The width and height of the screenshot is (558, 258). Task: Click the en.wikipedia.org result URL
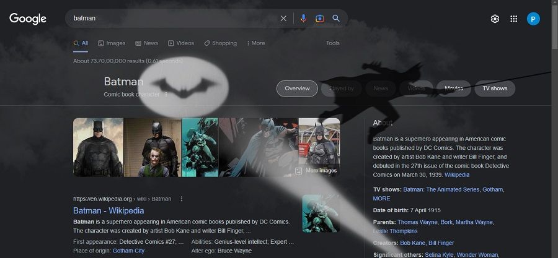(x=122, y=199)
